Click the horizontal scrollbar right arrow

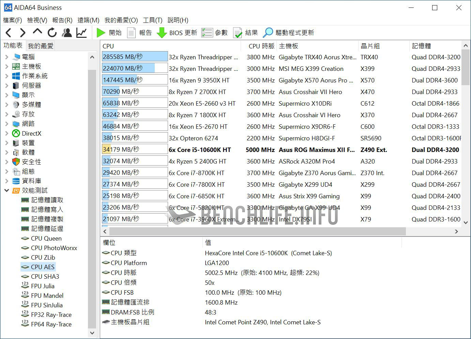click(456, 231)
